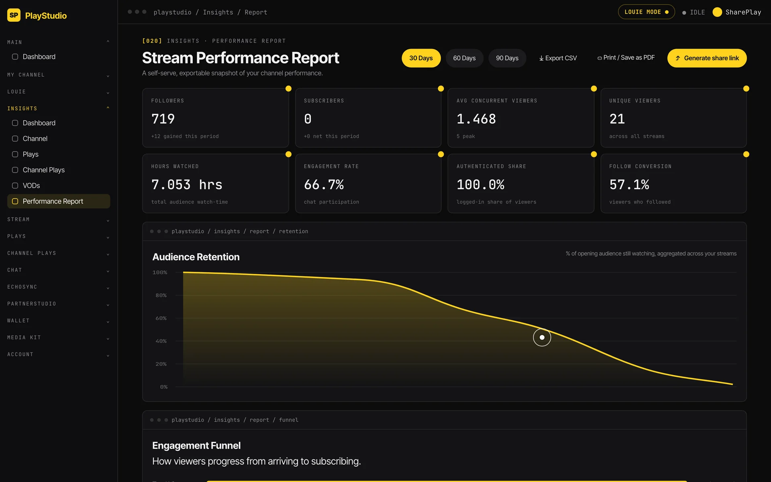
Task: Click the yellow dot on Subscribers card
Action: (x=441, y=88)
